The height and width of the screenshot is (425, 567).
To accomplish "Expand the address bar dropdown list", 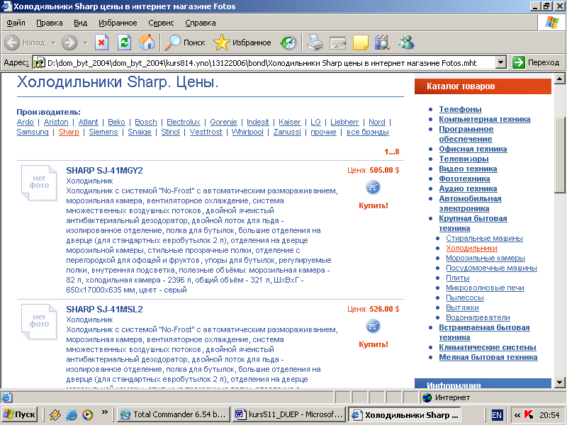I will [x=501, y=62].
